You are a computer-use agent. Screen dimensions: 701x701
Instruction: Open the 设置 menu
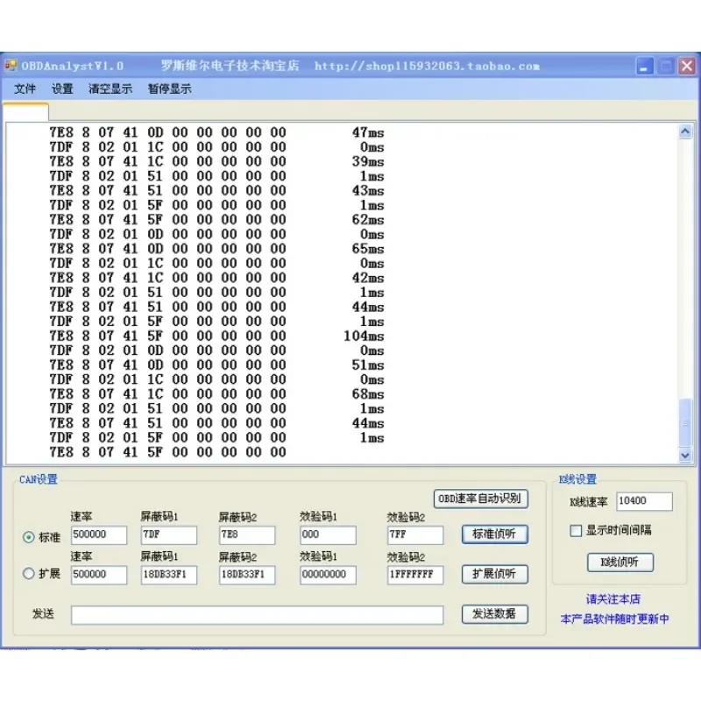(62, 89)
